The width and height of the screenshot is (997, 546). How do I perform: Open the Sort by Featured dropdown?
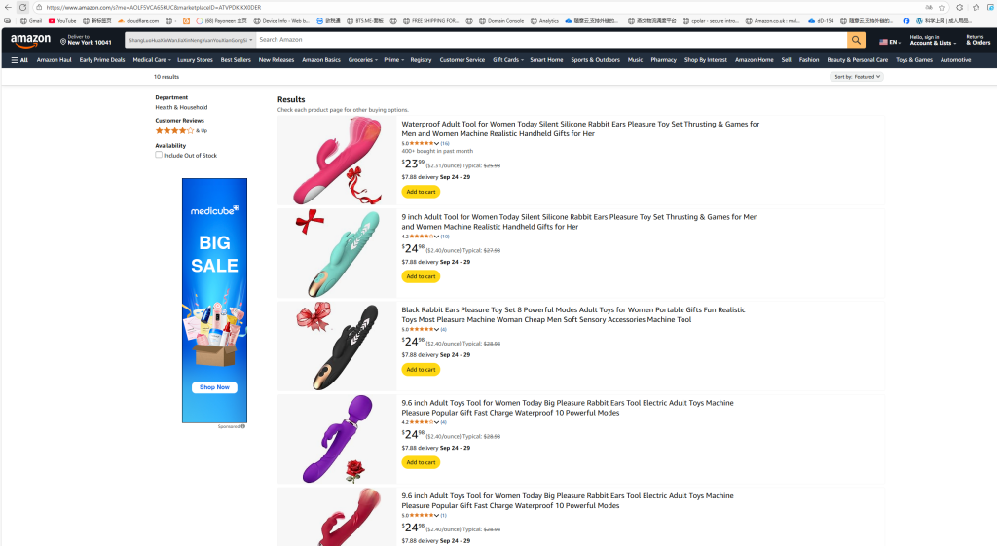click(857, 76)
